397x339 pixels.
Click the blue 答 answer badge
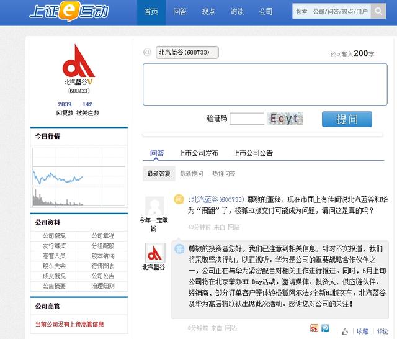tap(179, 249)
